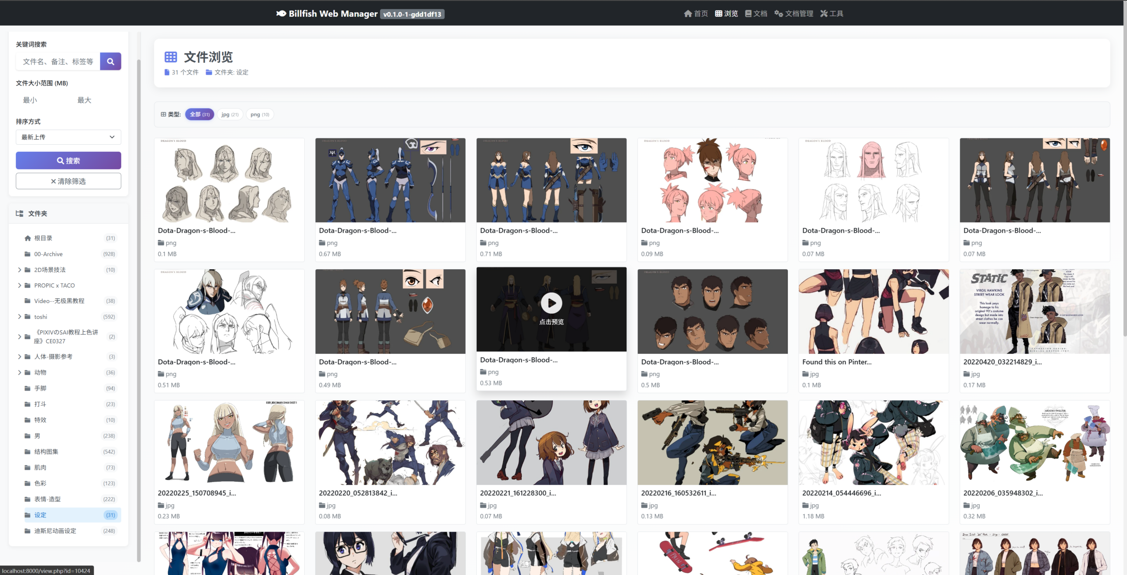Image resolution: width=1127 pixels, height=575 pixels.
Task: Open the 工具 tools section
Action: (x=832, y=13)
